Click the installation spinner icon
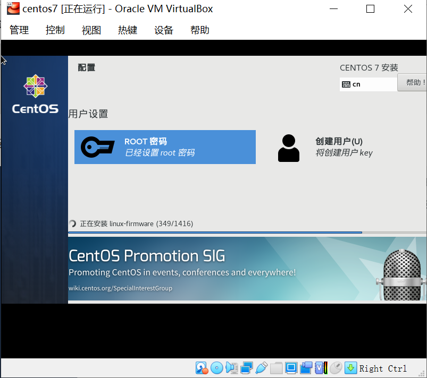Screen dimensions: 427x378 click(72, 224)
